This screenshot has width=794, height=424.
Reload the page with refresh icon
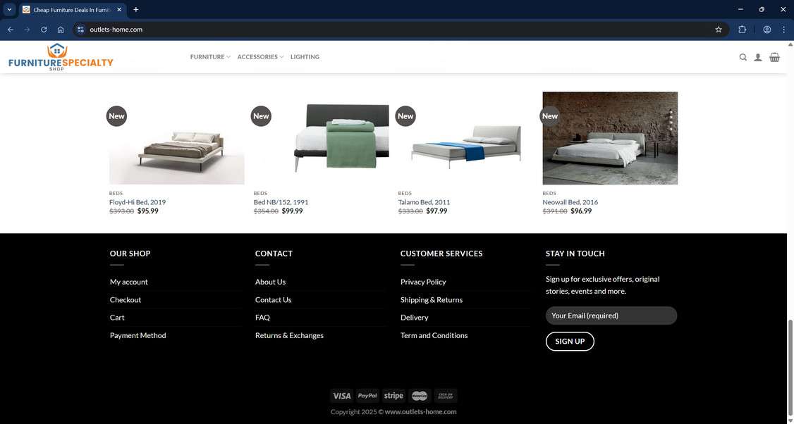pos(44,30)
